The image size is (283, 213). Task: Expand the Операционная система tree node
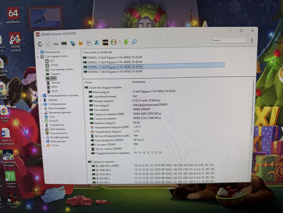coord(40,96)
